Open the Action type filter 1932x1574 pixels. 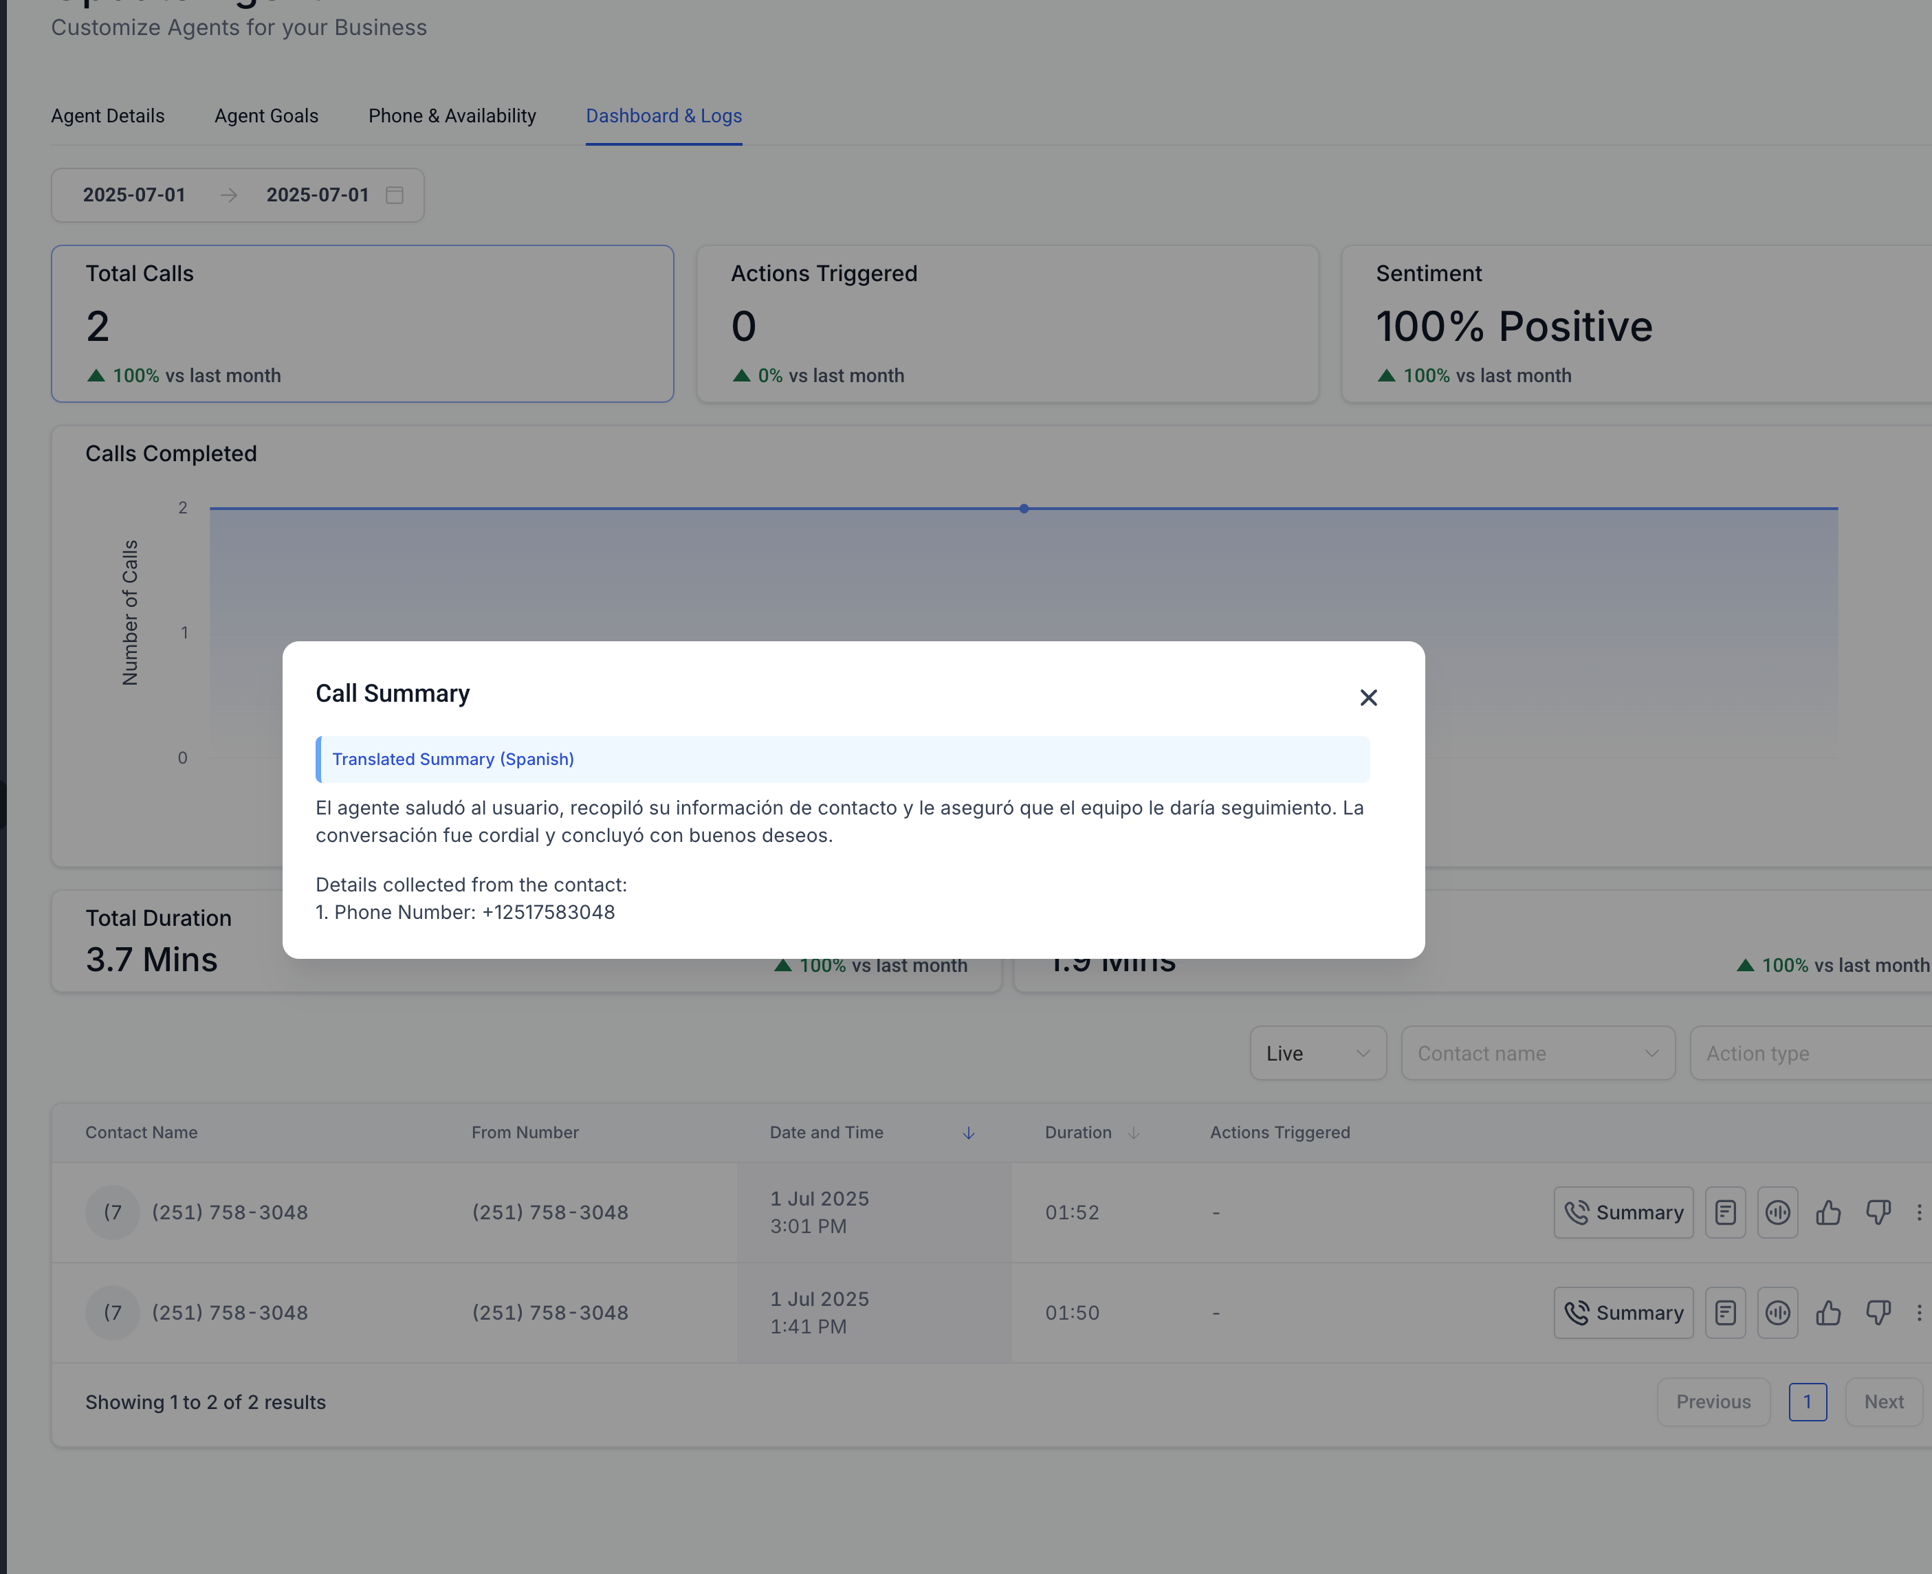click(1810, 1053)
